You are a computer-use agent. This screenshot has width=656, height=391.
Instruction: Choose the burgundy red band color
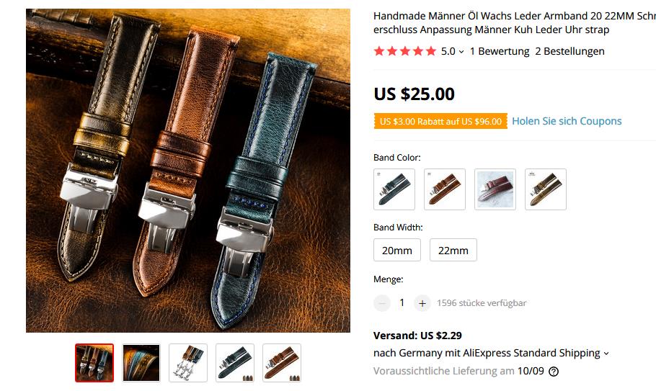495,189
